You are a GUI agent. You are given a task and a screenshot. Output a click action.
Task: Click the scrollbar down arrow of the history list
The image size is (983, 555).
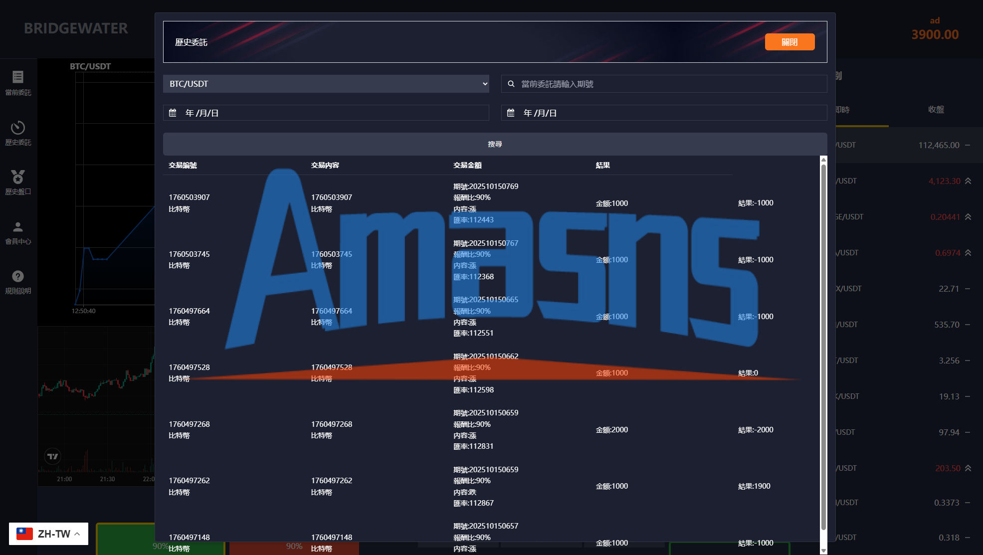(x=823, y=550)
